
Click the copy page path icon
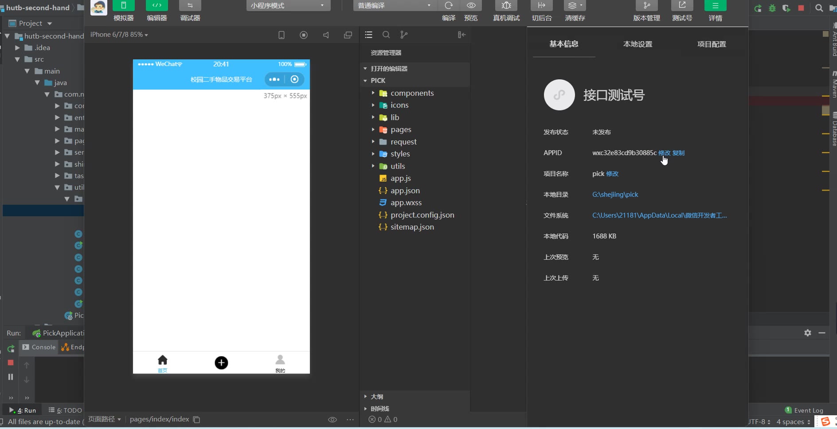[197, 420]
